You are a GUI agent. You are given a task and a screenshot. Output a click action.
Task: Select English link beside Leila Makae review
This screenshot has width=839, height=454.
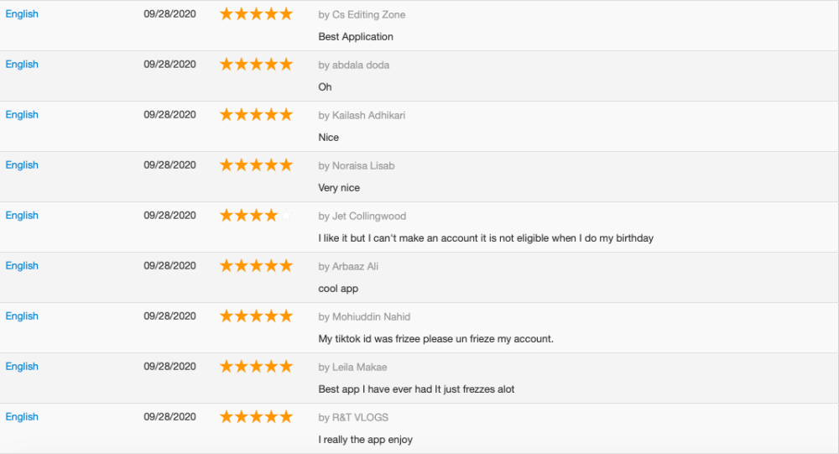tap(22, 367)
